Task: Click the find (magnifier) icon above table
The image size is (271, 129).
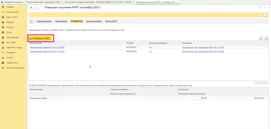Action: [x=261, y=38]
